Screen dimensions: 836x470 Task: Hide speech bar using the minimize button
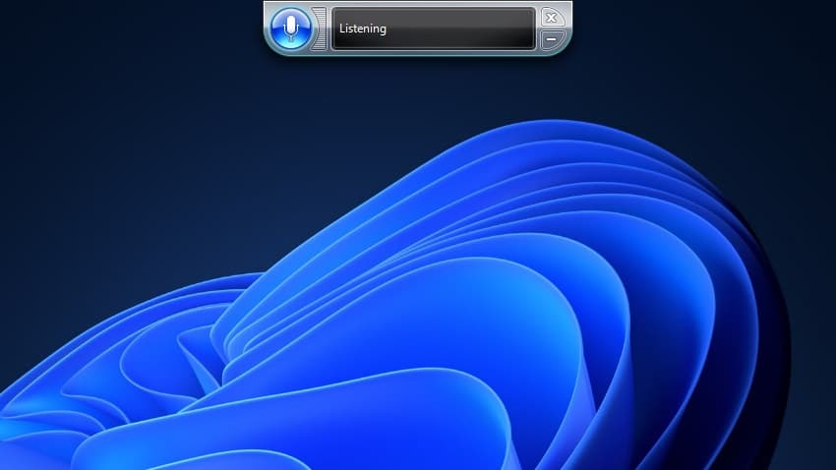click(x=552, y=39)
